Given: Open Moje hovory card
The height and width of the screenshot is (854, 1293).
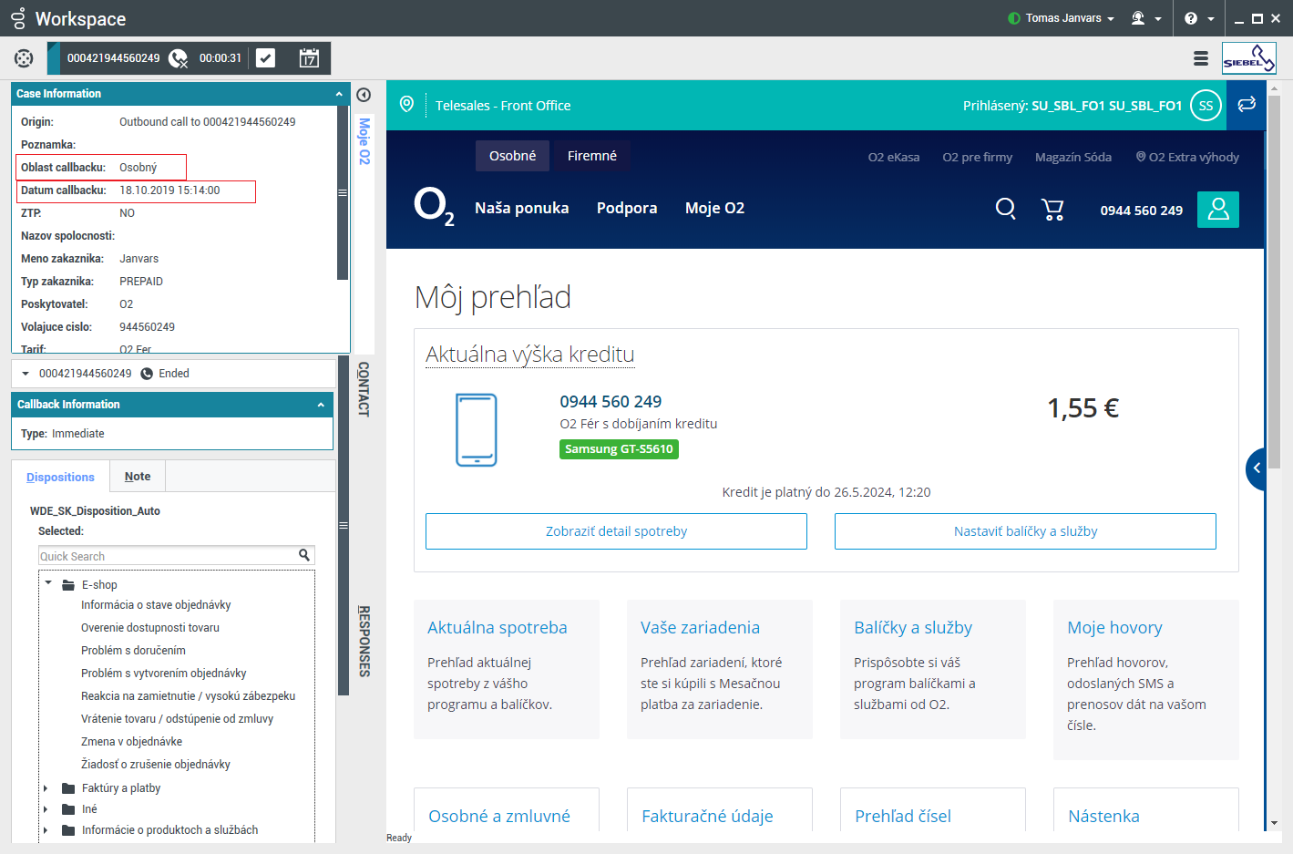Looking at the screenshot, I should pos(1146,680).
